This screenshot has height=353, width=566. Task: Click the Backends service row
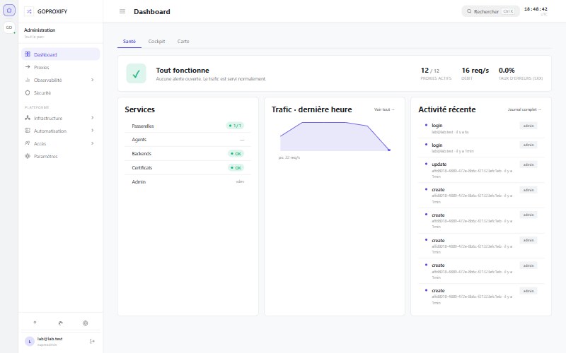187,153
